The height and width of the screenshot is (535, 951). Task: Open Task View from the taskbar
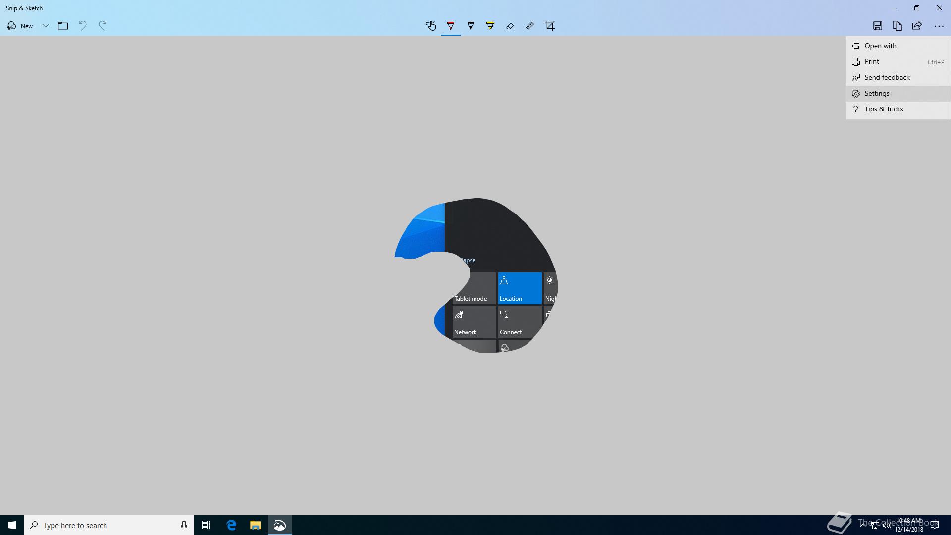click(x=206, y=525)
